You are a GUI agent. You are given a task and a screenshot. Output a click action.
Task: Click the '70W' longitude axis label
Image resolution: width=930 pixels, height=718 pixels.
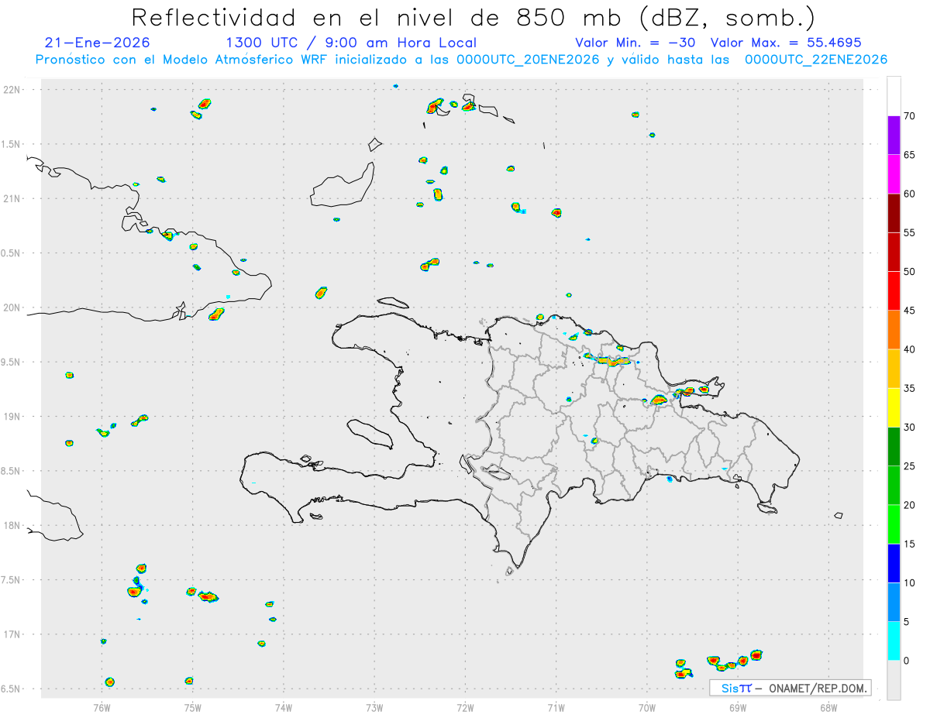(x=647, y=707)
